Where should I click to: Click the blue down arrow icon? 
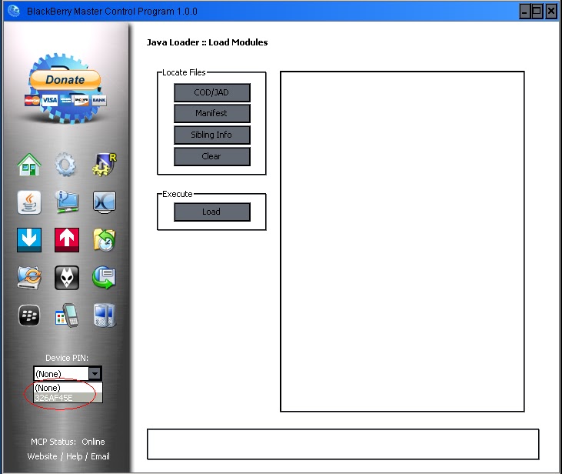pyautogui.click(x=29, y=239)
